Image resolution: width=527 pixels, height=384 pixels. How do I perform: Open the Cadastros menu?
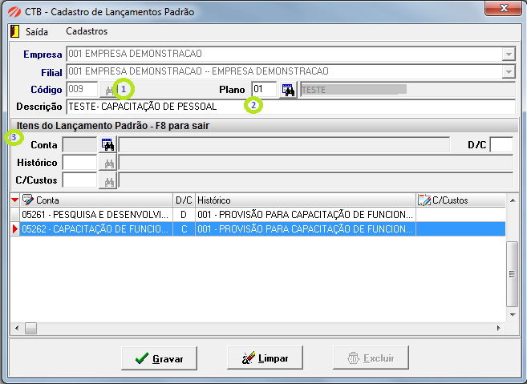tap(87, 31)
